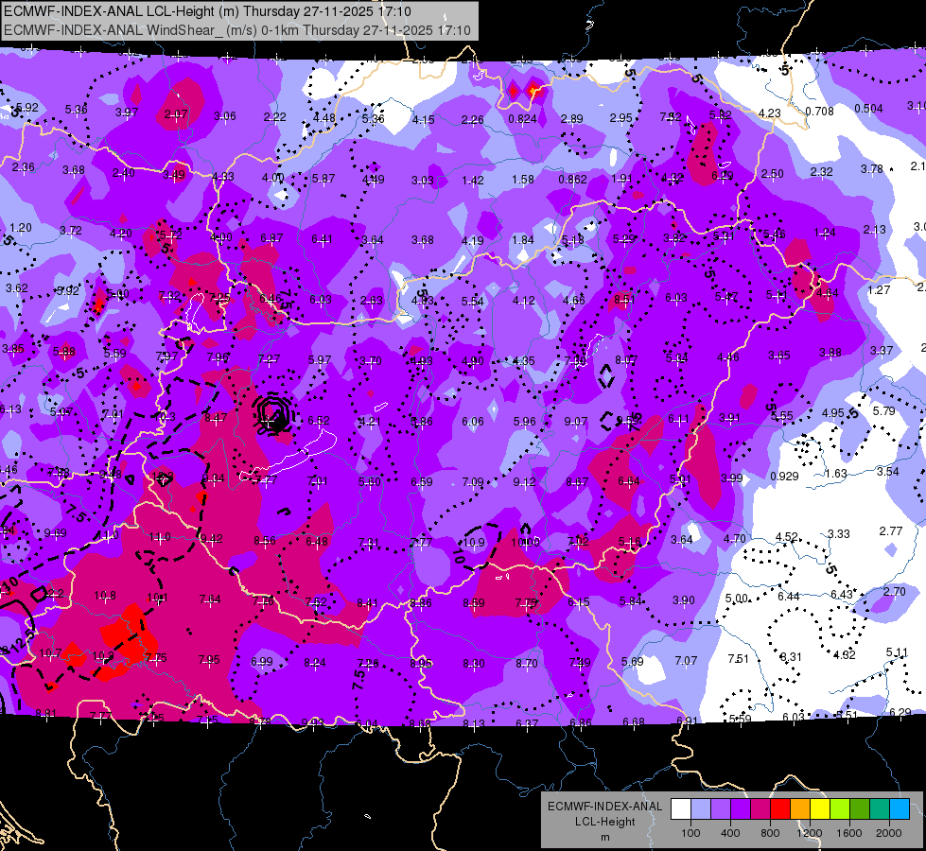926x851 pixels.
Task: Click the wind shear value 9.07
Action: pos(576,421)
